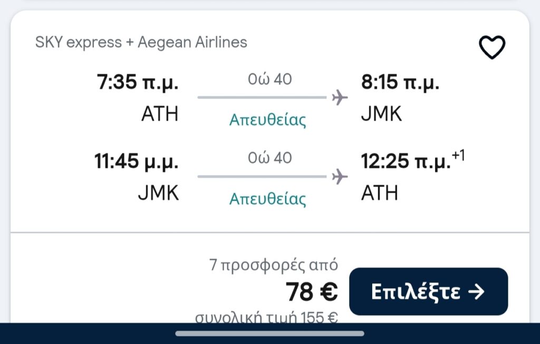Tap the outbound 0ώ 40 duration
This screenshot has height=344, width=540.
pos(270,79)
